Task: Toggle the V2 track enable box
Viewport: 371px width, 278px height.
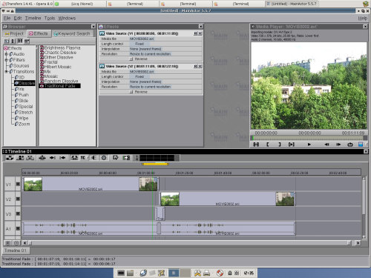Action: [18, 199]
